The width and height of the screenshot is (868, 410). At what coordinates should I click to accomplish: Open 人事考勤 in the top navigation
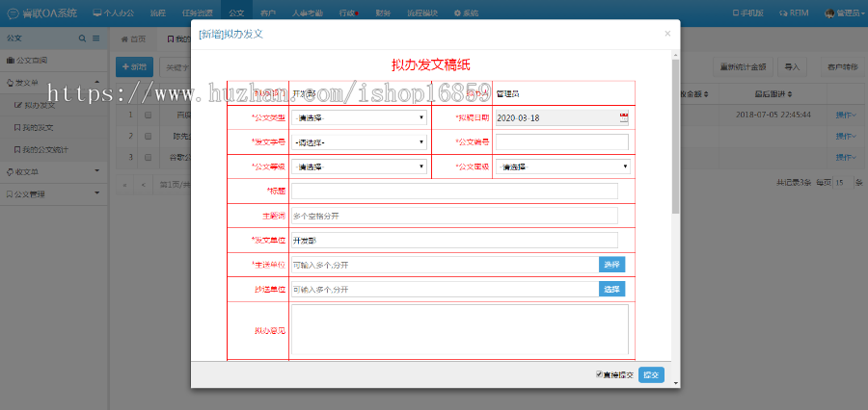308,13
